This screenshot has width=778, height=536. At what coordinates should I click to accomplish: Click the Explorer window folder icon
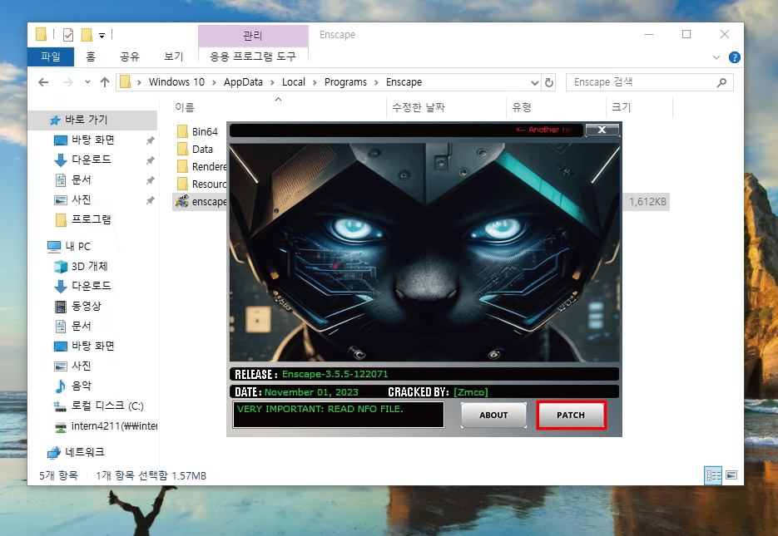[41, 34]
